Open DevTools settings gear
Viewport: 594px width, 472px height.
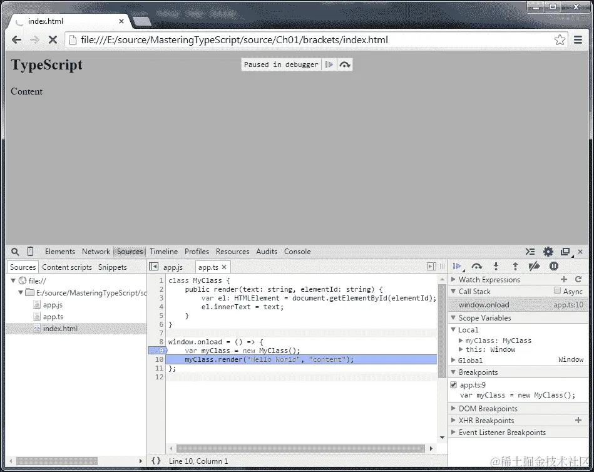548,252
